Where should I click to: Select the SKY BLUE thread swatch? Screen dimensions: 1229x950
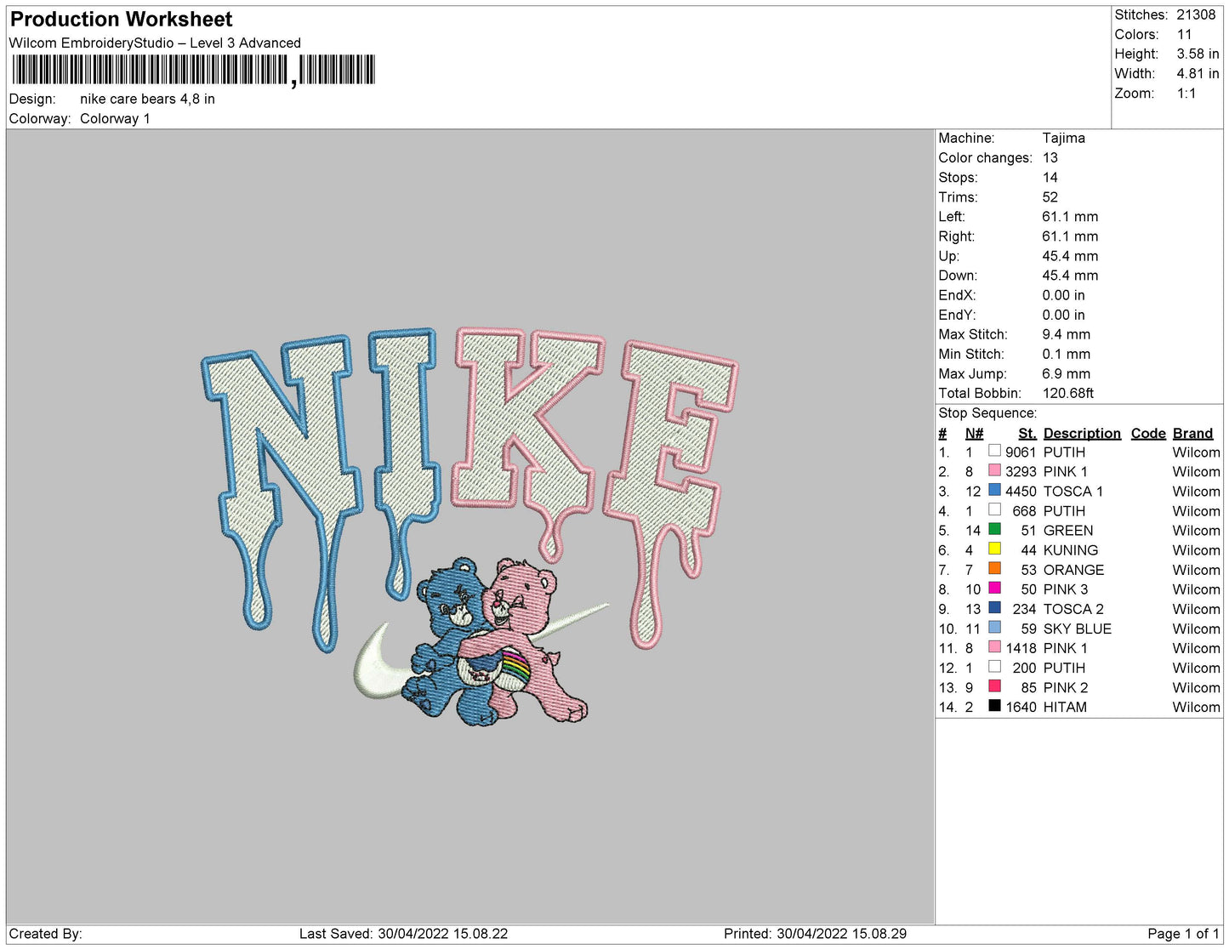click(x=994, y=628)
